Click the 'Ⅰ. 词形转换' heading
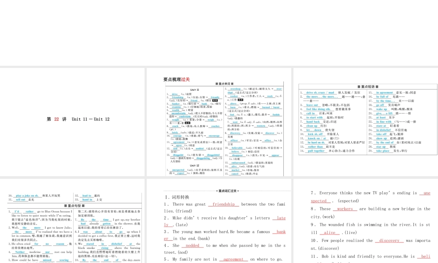 click(177, 197)
